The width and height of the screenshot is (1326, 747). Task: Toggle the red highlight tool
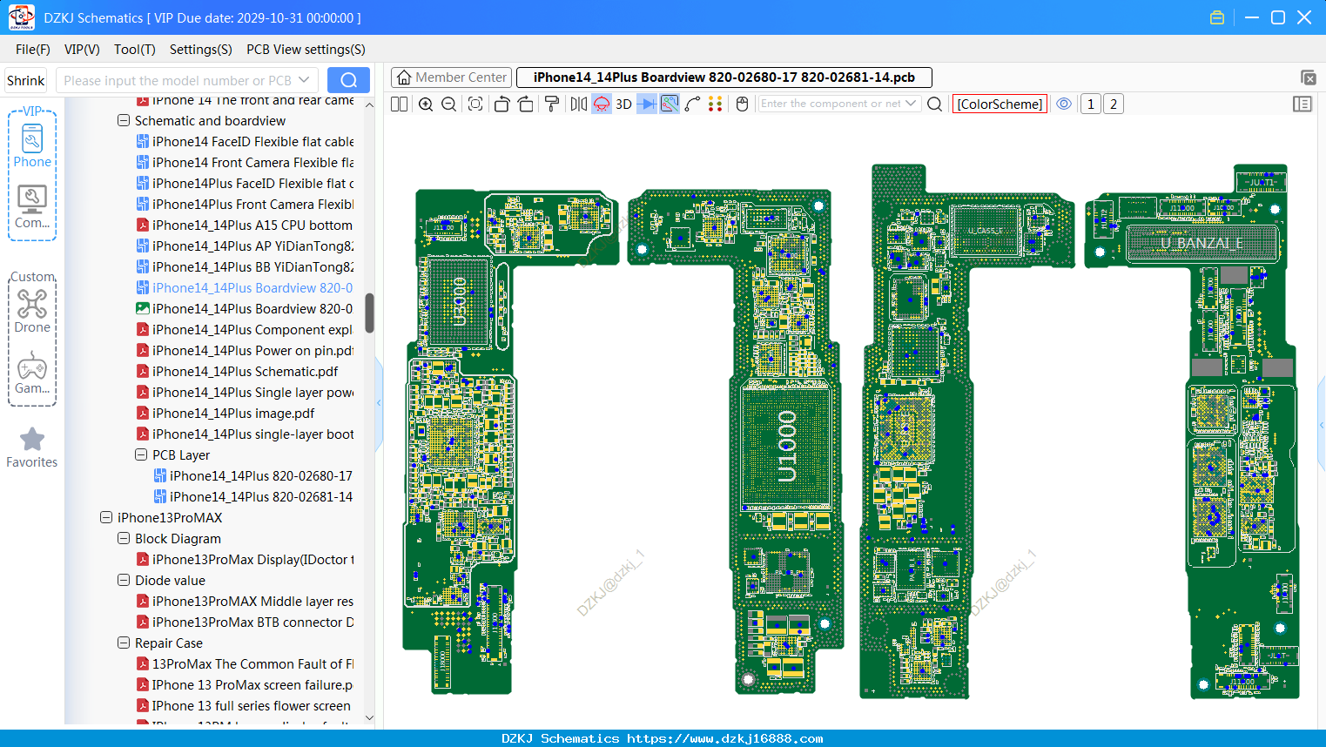[602, 104]
